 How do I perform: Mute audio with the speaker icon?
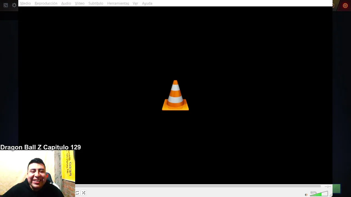pyautogui.click(x=306, y=195)
